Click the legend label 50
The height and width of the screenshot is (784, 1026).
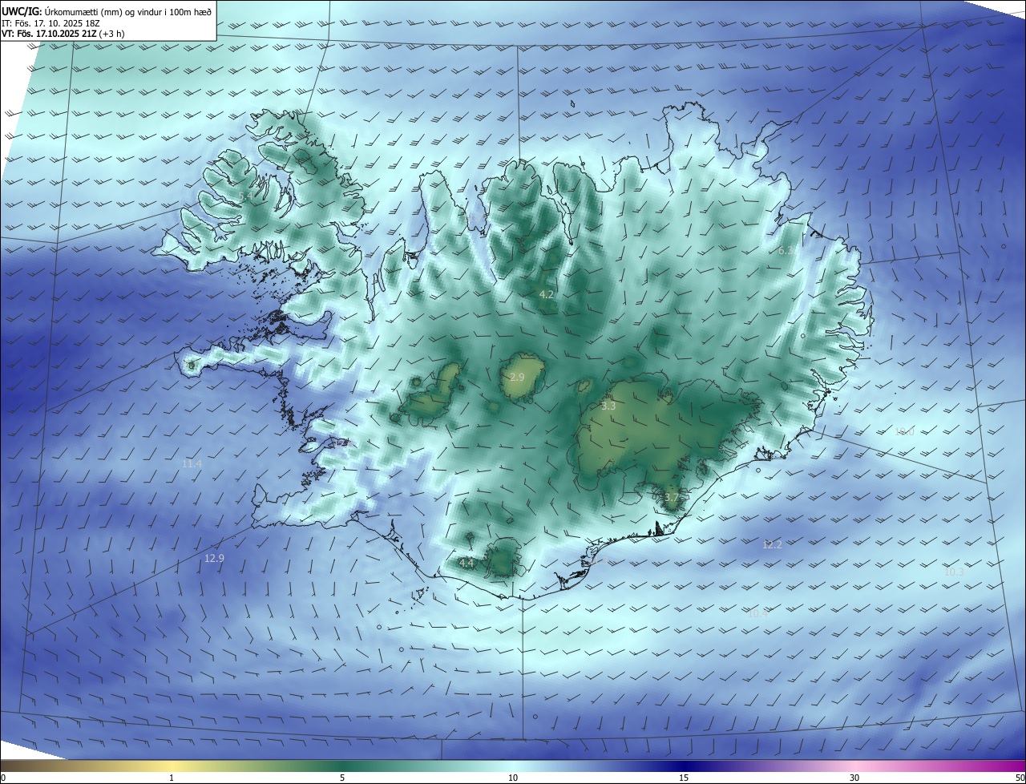(1020, 778)
